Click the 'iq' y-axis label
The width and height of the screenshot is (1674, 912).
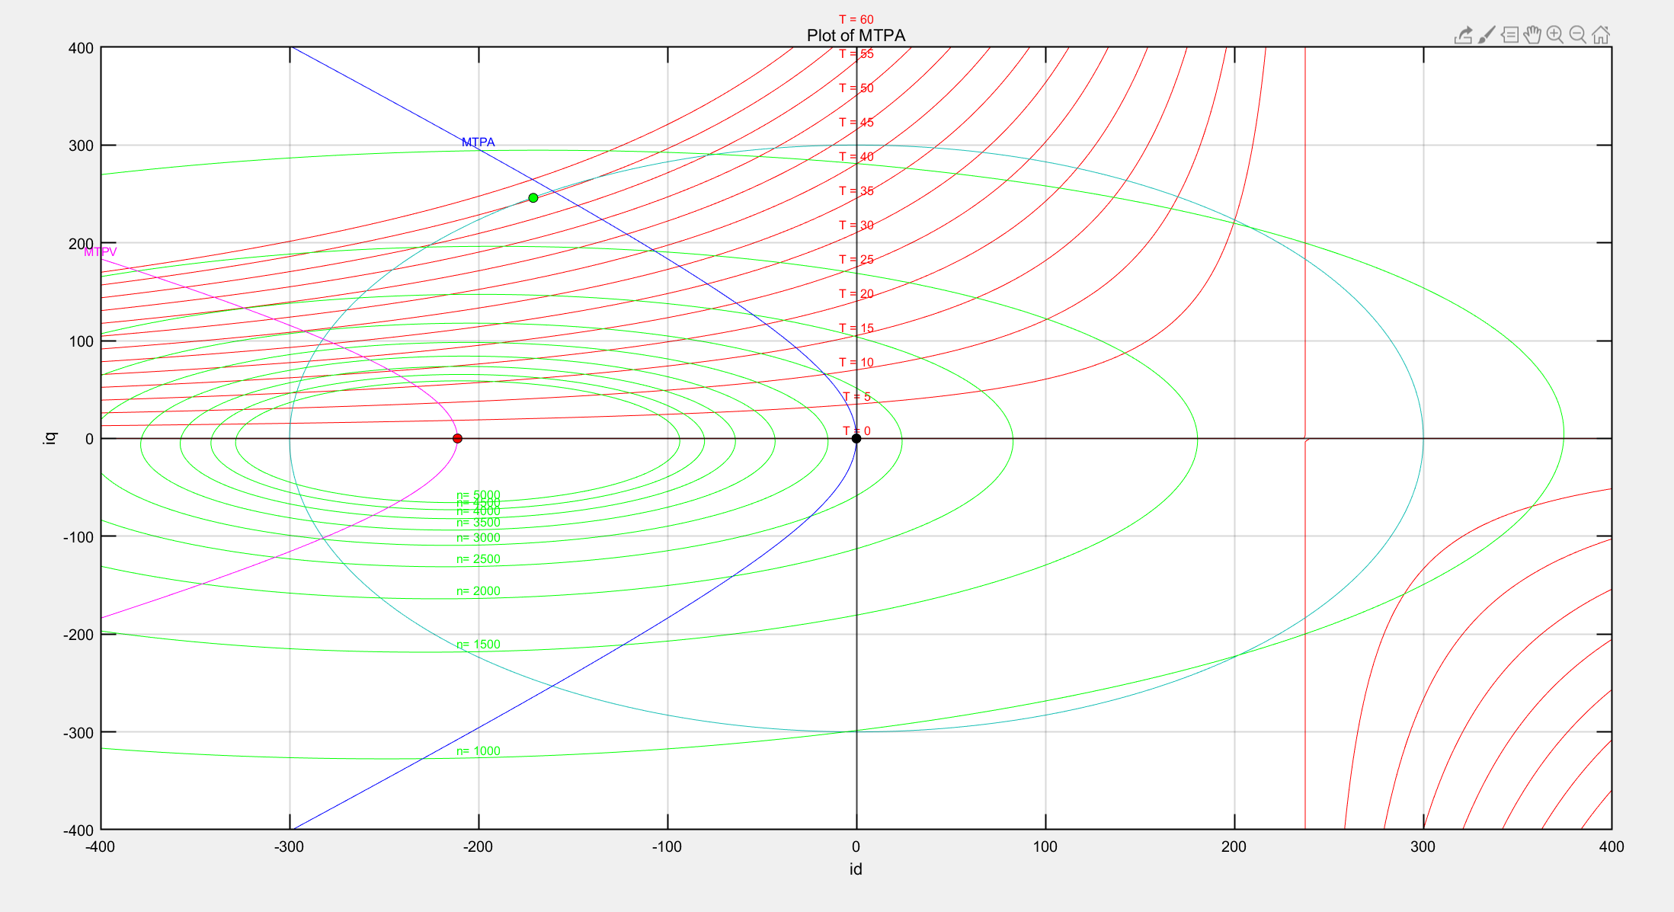pos(50,438)
